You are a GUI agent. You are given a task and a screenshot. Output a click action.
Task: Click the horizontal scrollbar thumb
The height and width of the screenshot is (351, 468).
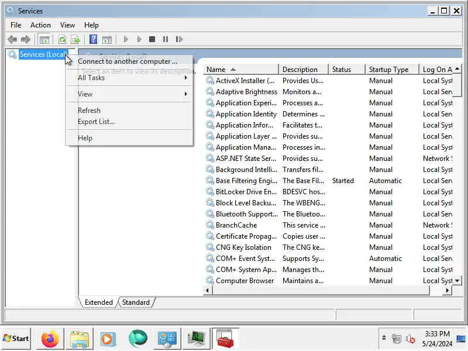321,290
